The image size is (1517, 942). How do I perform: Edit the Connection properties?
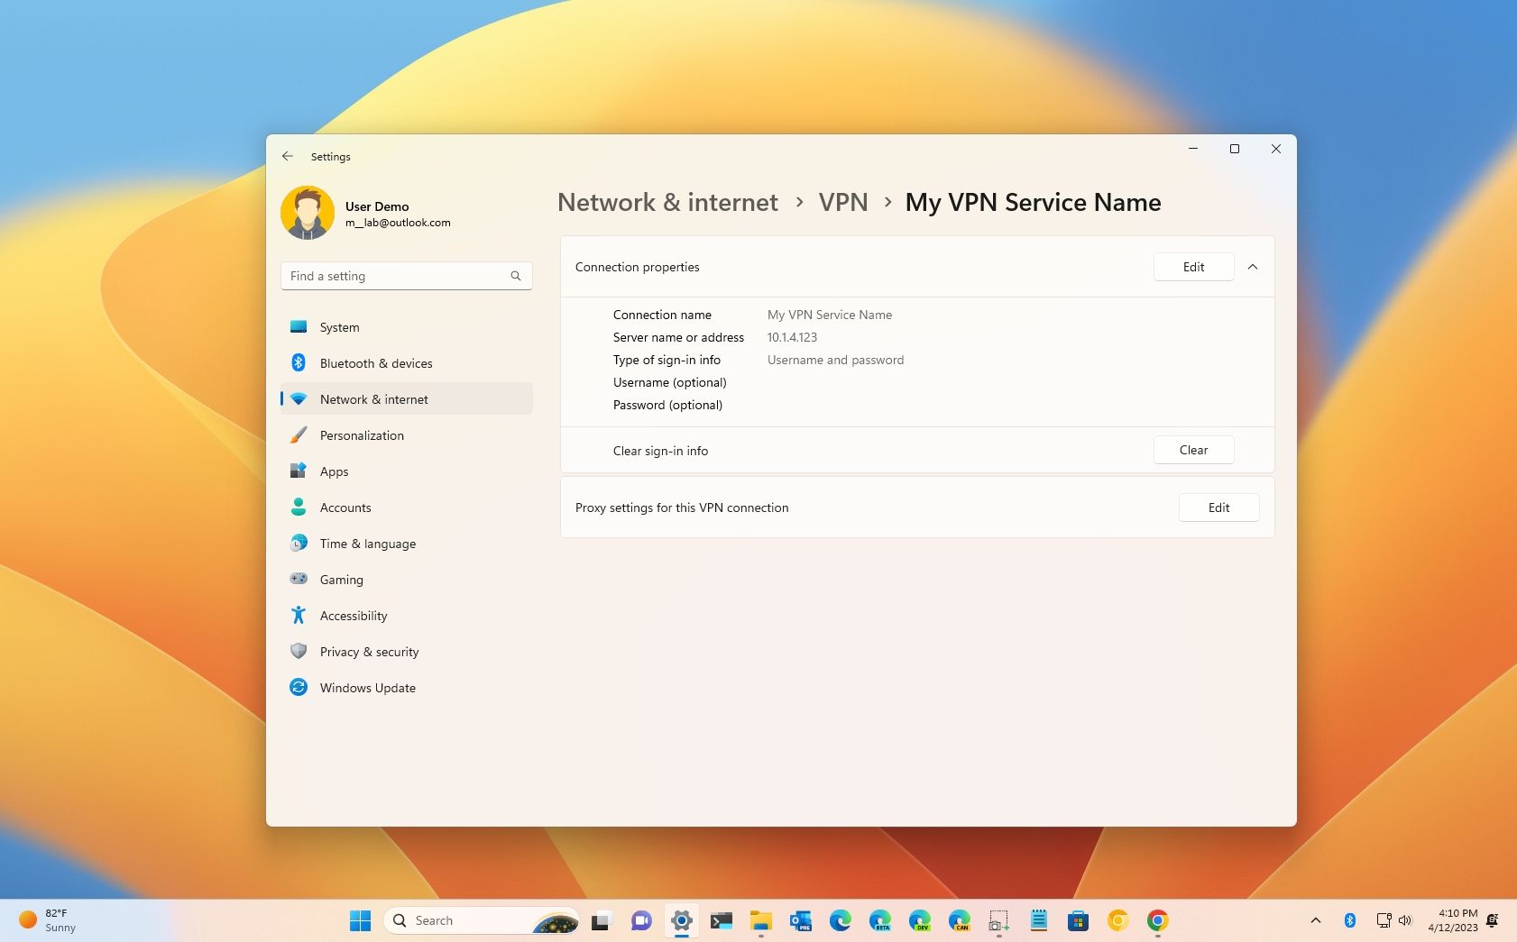pos(1193,267)
